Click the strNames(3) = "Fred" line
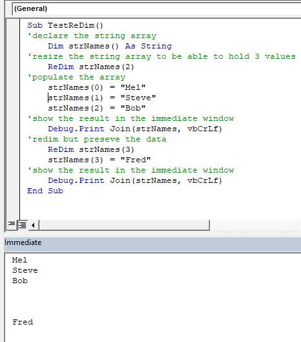Viewport: 301px width, 342px height. pyautogui.click(x=99, y=160)
